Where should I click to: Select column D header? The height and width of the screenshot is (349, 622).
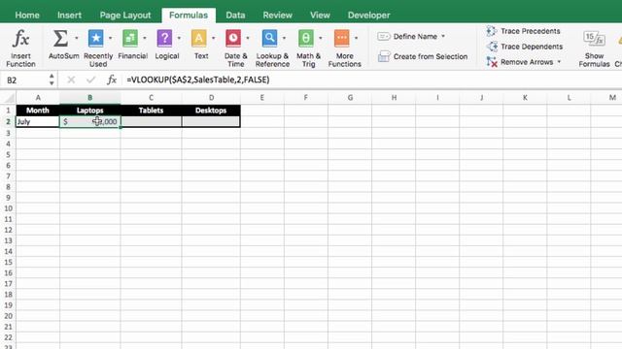coord(211,97)
